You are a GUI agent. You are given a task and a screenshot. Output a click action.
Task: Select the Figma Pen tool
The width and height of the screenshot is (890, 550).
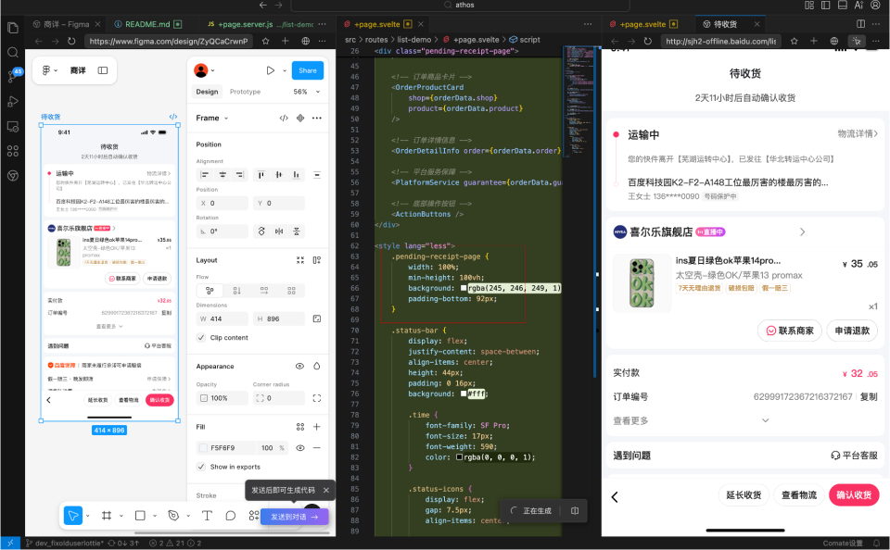pyautogui.click(x=173, y=516)
